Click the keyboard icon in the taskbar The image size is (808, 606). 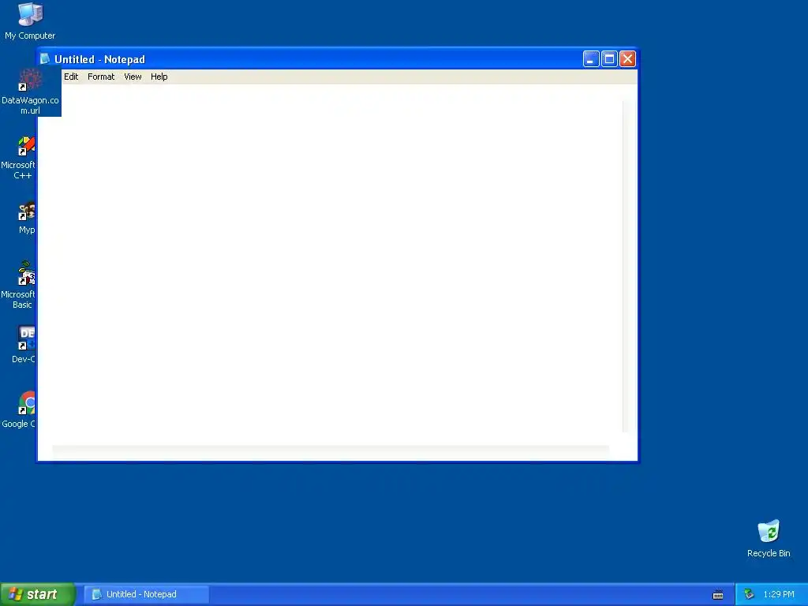(x=718, y=595)
